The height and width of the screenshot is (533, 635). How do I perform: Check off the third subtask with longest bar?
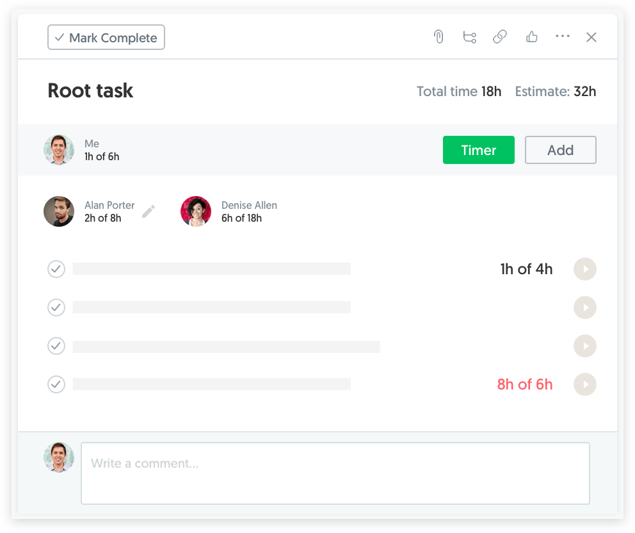(x=56, y=346)
